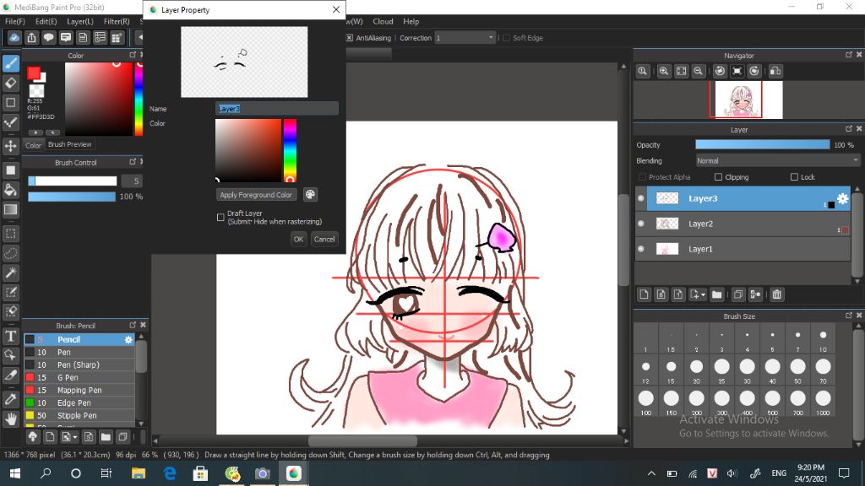Add a layer folder in Layer panel

716,294
